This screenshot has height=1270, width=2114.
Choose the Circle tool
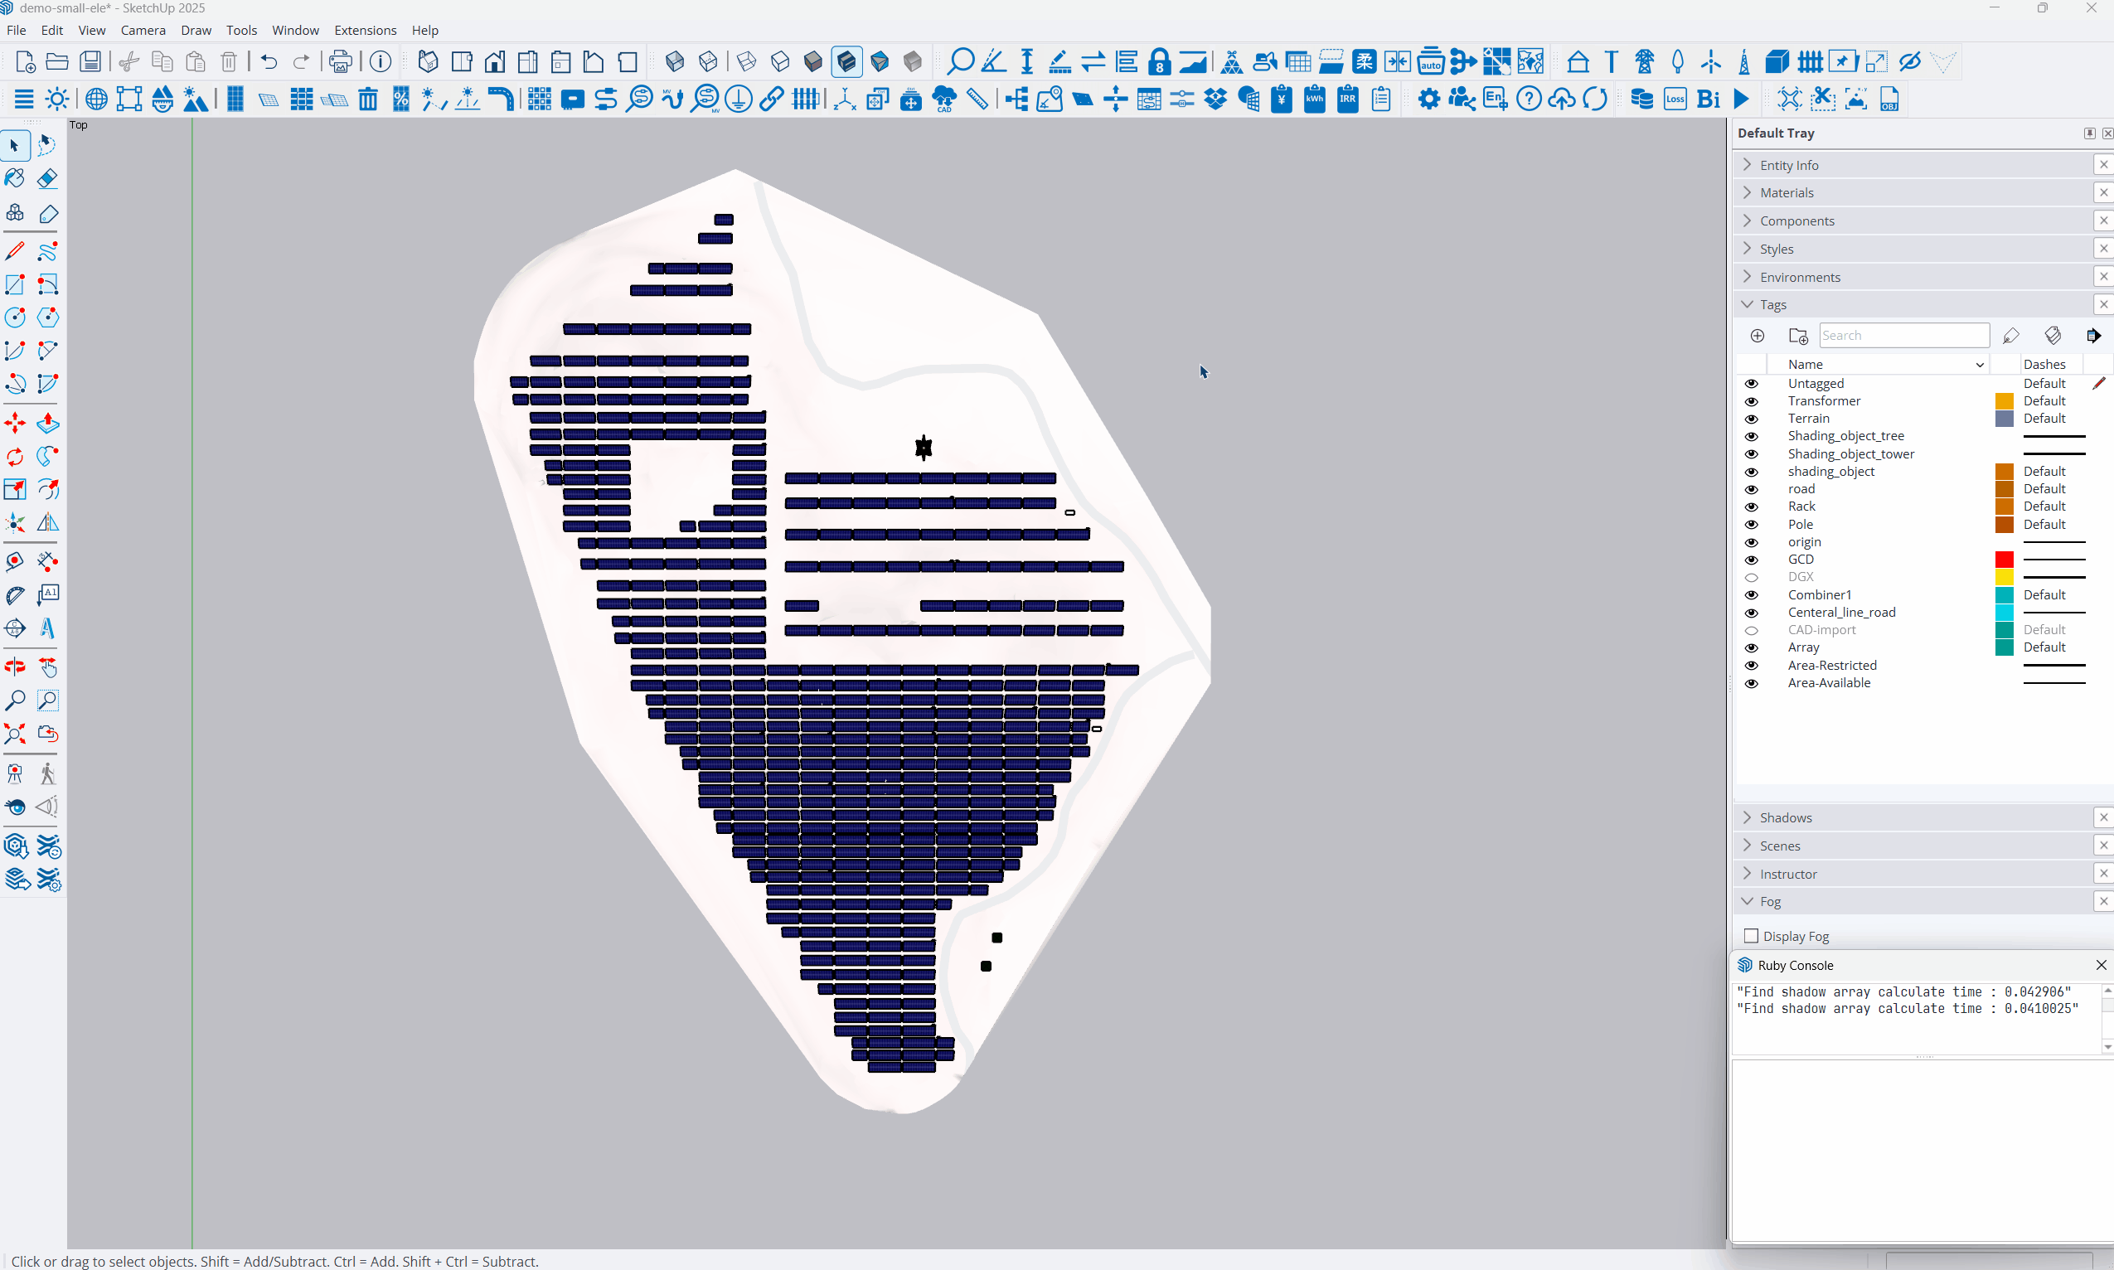tap(15, 317)
